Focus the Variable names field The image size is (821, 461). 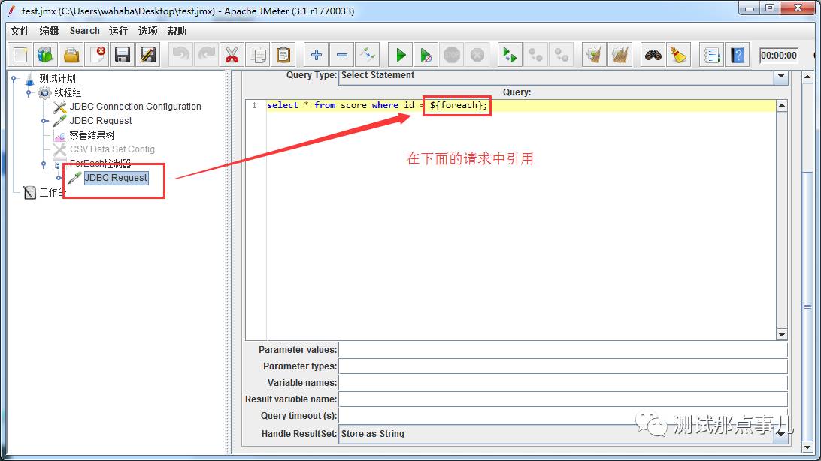(x=563, y=383)
